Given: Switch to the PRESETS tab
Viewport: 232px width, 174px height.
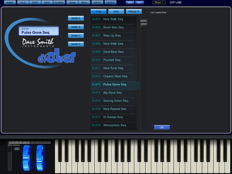Looking at the screenshot, I should [x=134, y=12].
